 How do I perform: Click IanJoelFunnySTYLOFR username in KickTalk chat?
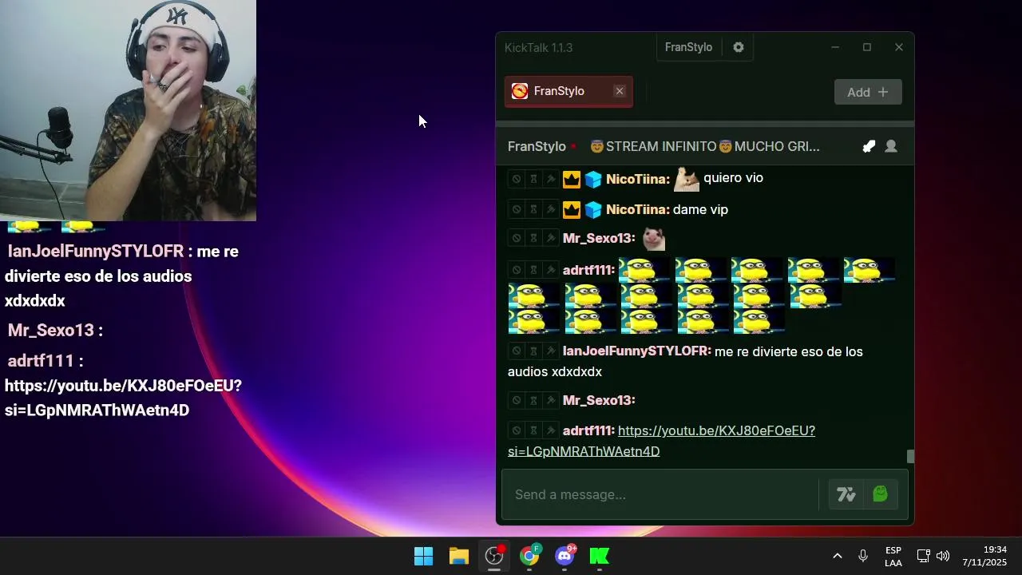tap(637, 351)
